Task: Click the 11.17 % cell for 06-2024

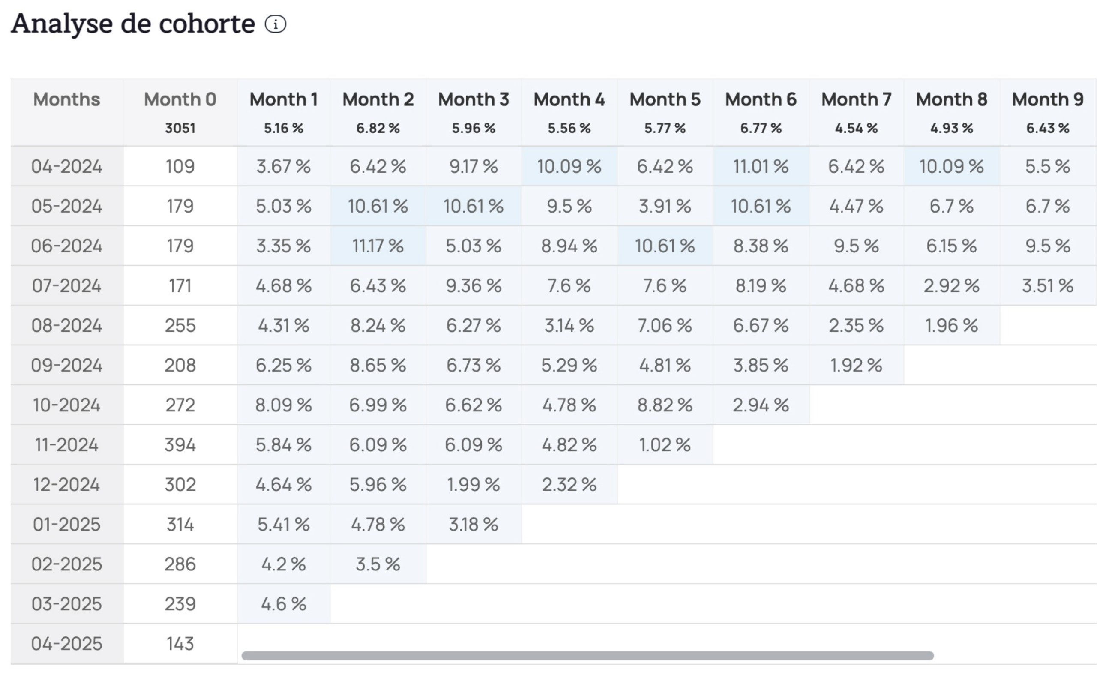Action: click(378, 246)
